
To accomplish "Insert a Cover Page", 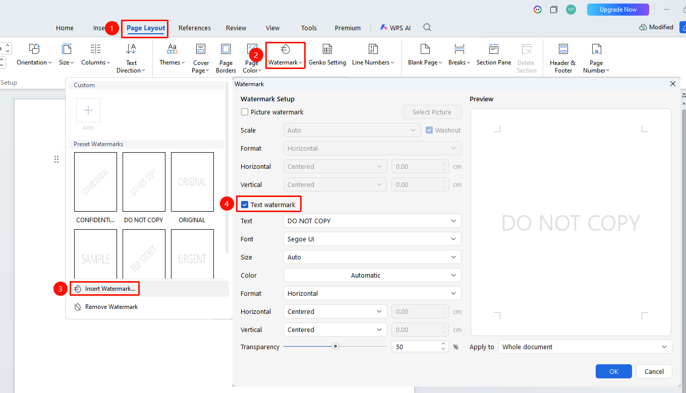I will [x=201, y=58].
